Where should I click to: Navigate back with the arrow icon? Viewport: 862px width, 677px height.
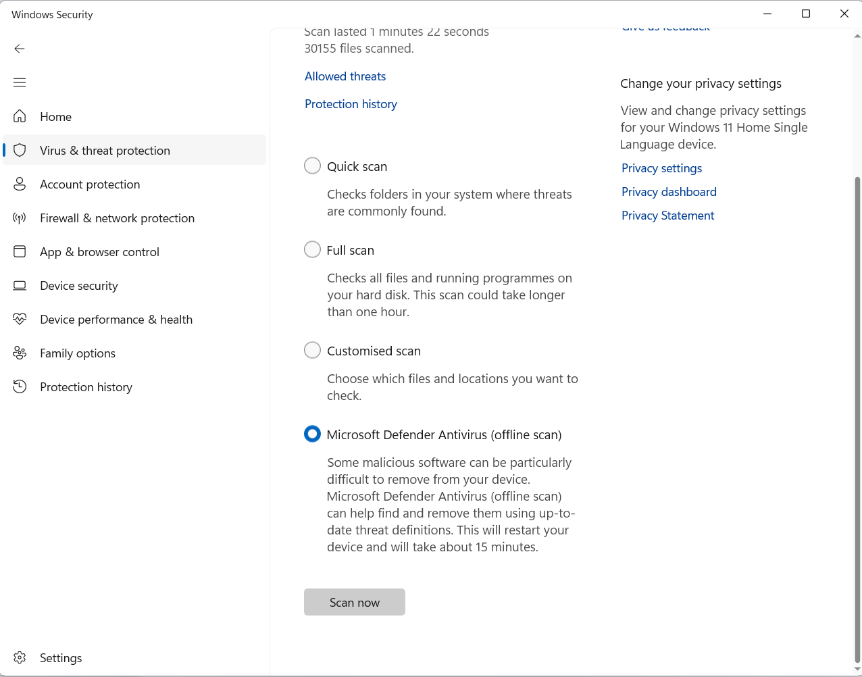point(19,49)
